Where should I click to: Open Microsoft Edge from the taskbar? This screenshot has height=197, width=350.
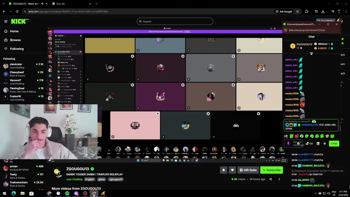point(13,193)
